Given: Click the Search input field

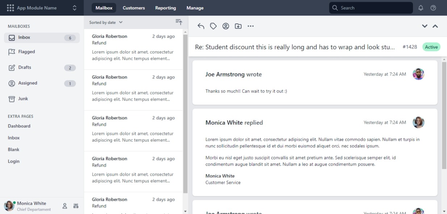Looking at the screenshot, I should (x=371, y=8).
